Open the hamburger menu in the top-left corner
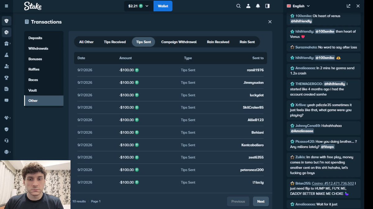 (7, 6)
